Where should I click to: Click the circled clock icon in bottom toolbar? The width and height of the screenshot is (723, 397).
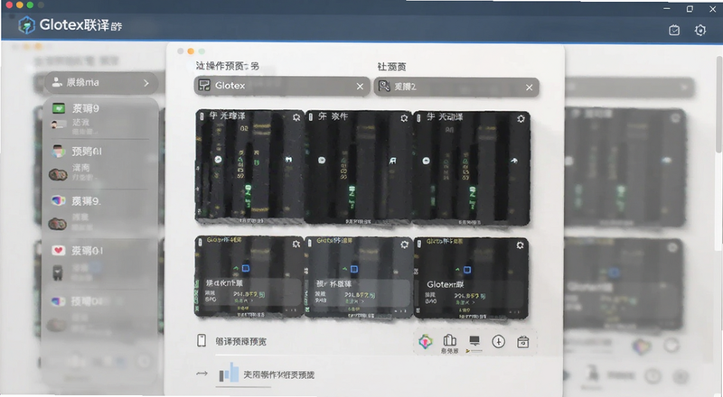click(x=499, y=342)
